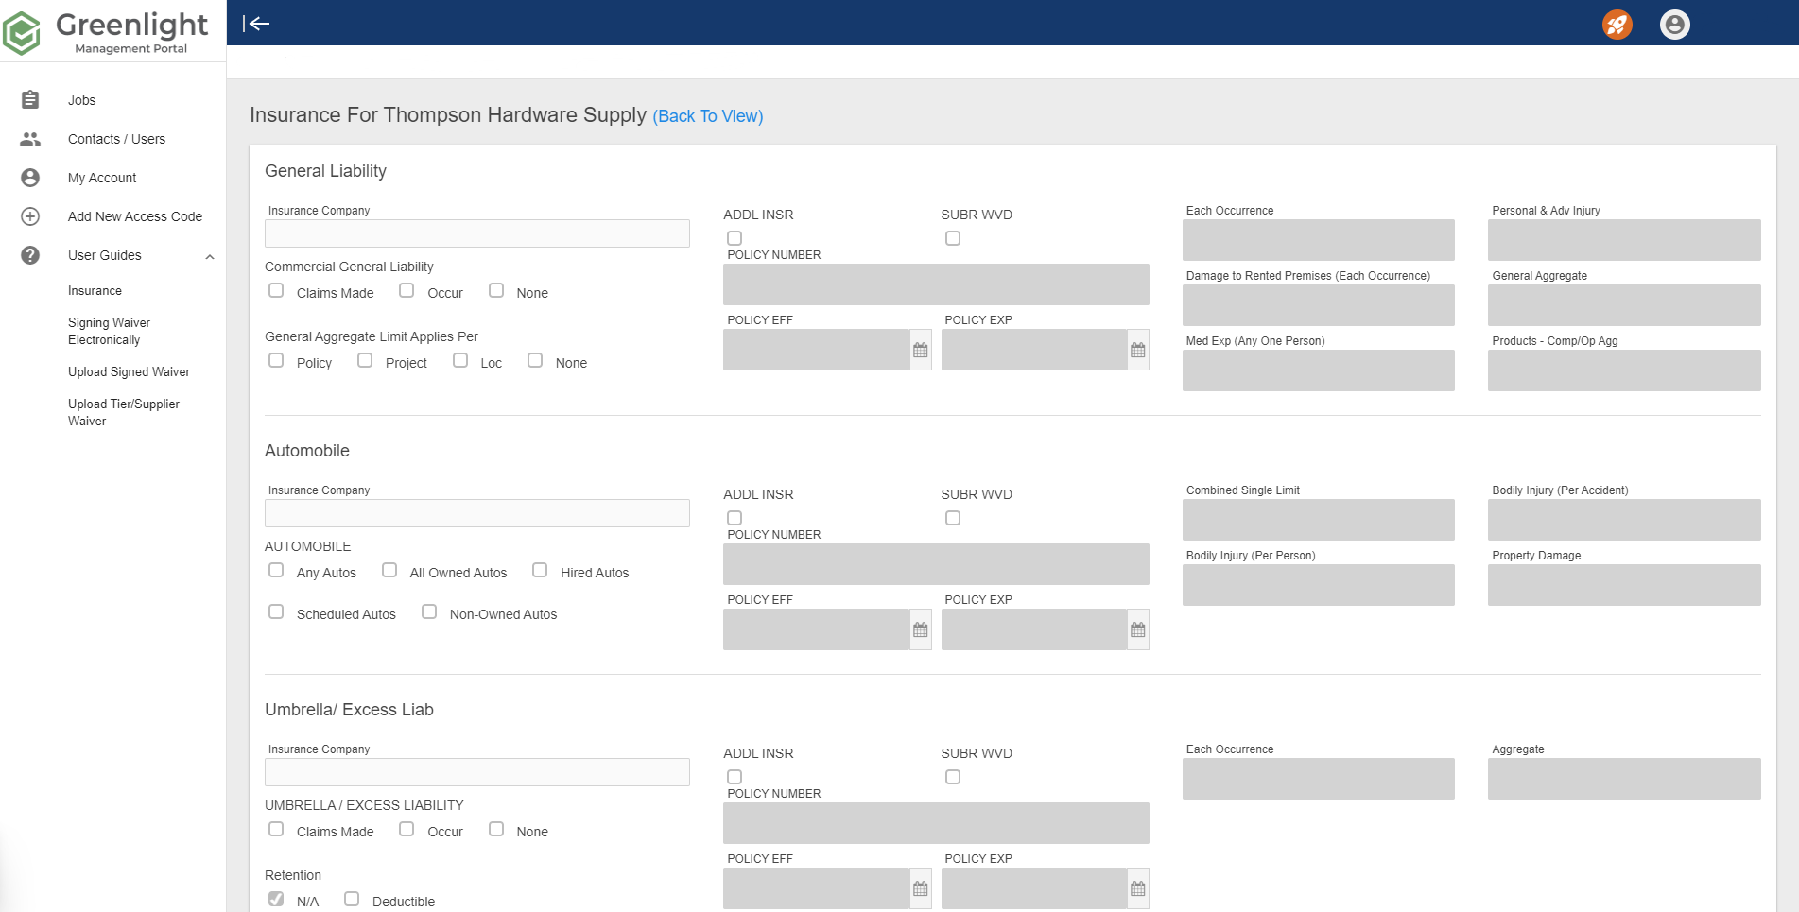
Task: Check Umbrella Occur box
Action: coord(407,829)
